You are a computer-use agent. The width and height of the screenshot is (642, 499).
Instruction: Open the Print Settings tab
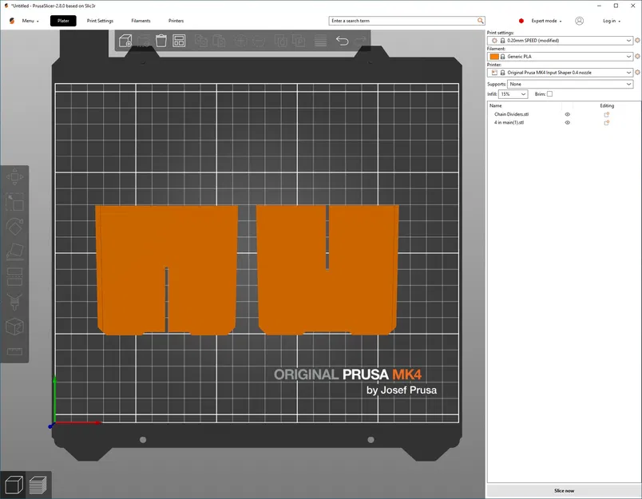click(x=100, y=21)
